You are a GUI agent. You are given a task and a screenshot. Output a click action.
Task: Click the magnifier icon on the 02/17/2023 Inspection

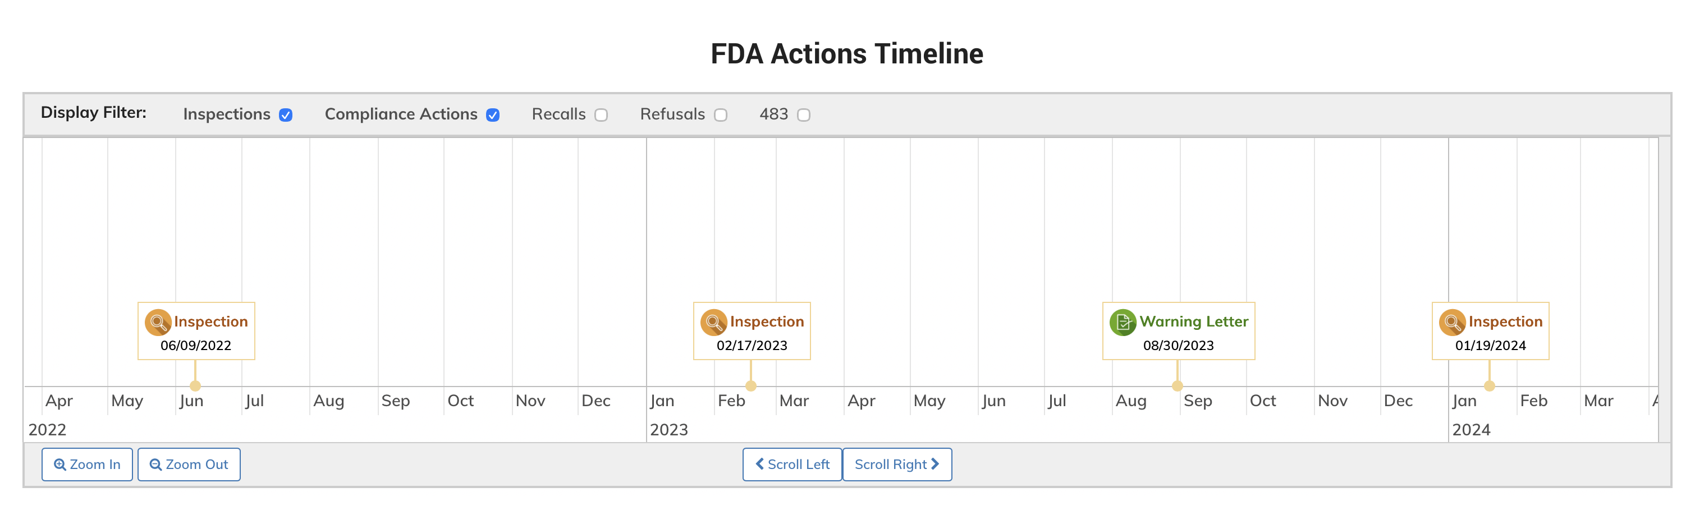713,322
